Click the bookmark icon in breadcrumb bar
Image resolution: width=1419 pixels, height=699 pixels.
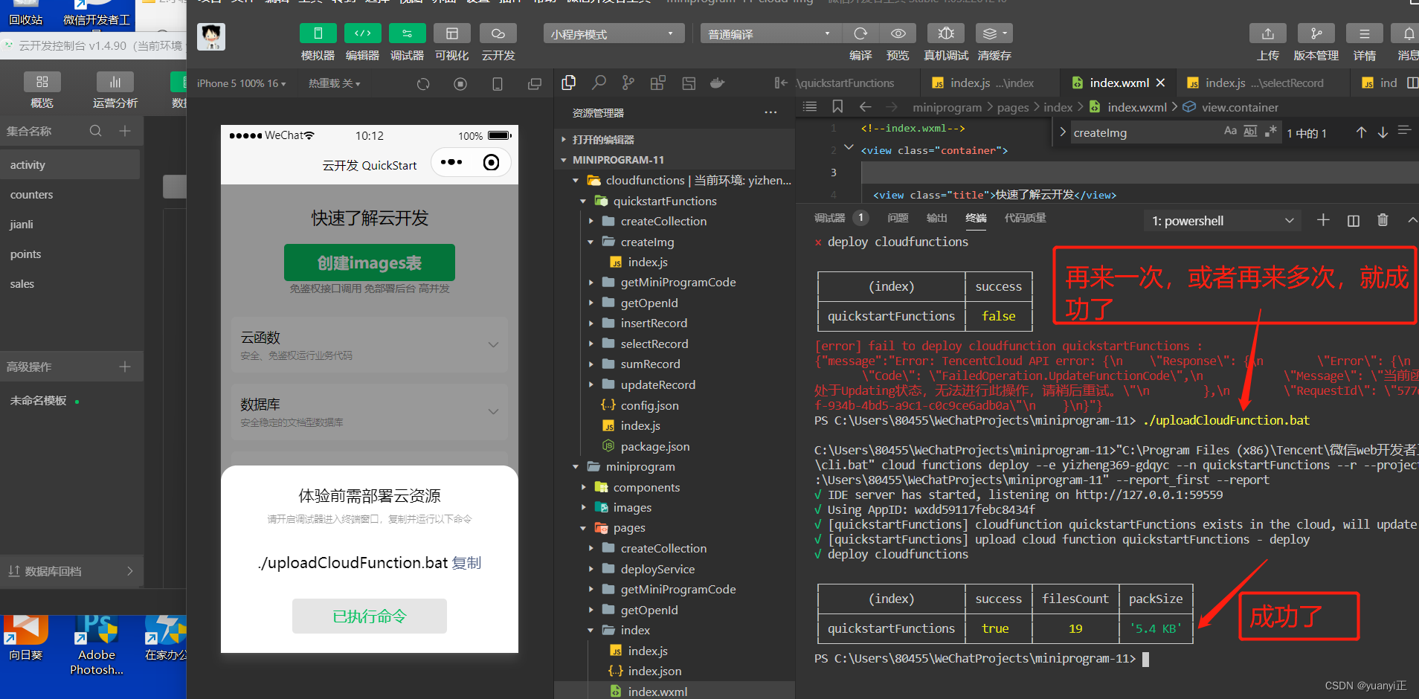click(837, 106)
